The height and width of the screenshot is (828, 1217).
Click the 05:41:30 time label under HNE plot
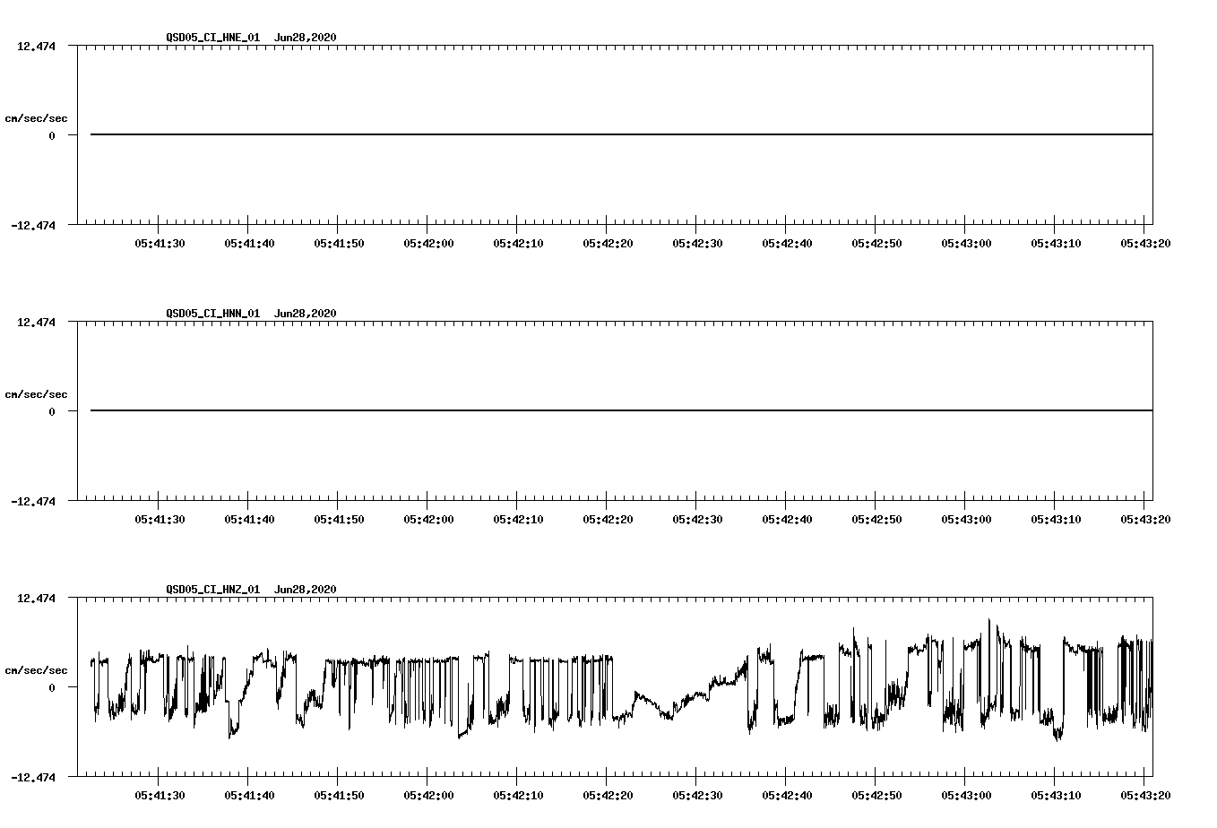pos(160,243)
